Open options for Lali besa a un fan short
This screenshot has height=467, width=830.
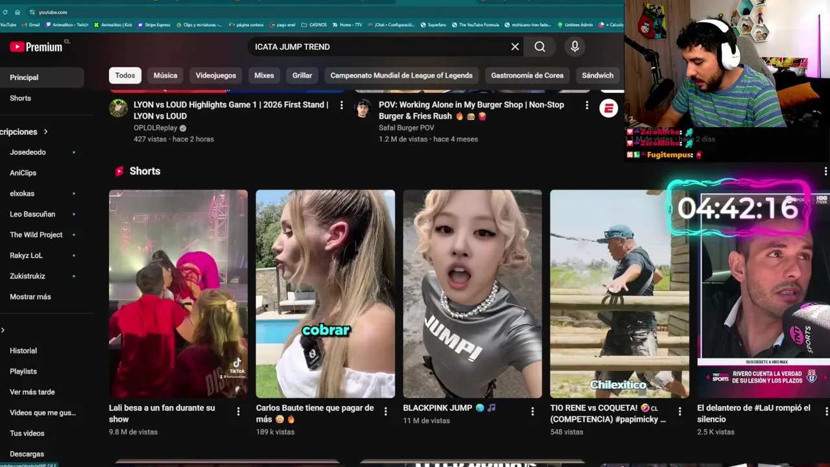point(238,411)
